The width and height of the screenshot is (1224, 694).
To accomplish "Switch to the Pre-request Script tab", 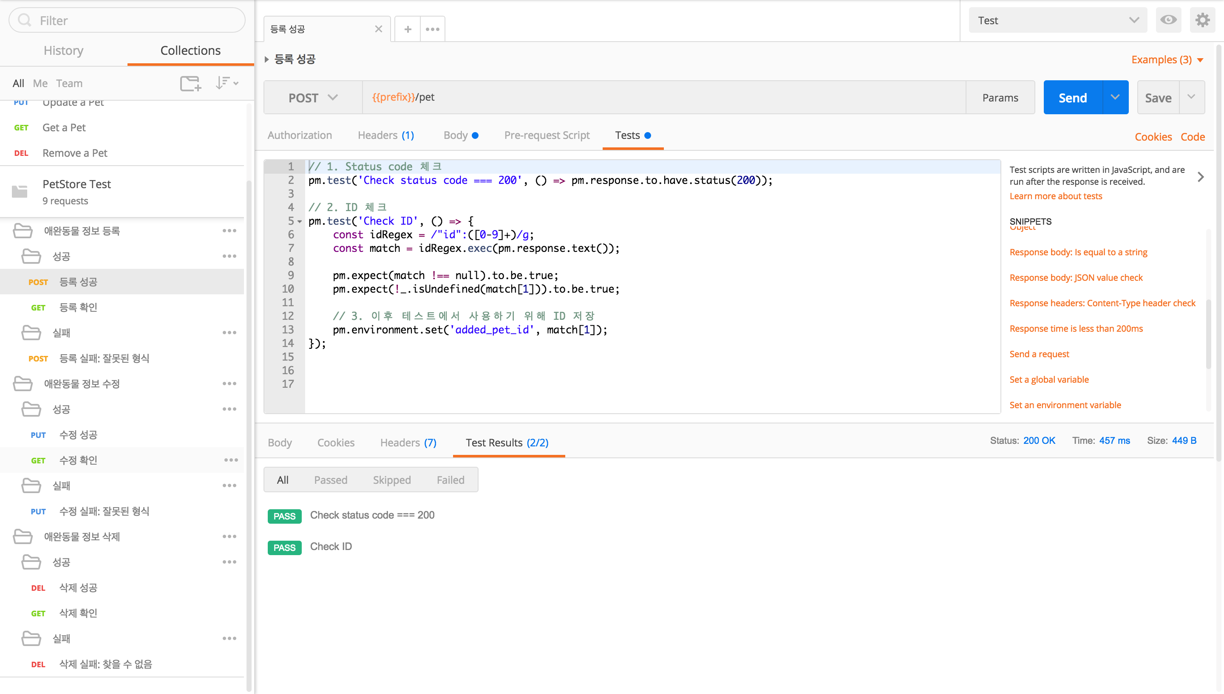I will tap(547, 135).
